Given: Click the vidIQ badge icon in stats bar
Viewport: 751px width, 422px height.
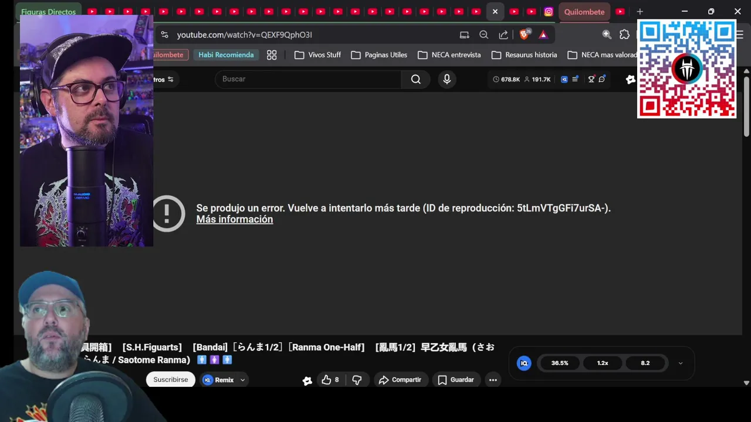Looking at the screenshot, I should (x=564, y=79).
